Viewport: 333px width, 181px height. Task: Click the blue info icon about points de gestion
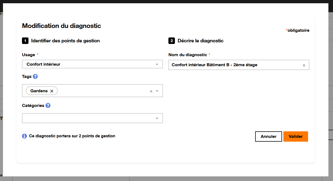(24, 136)
